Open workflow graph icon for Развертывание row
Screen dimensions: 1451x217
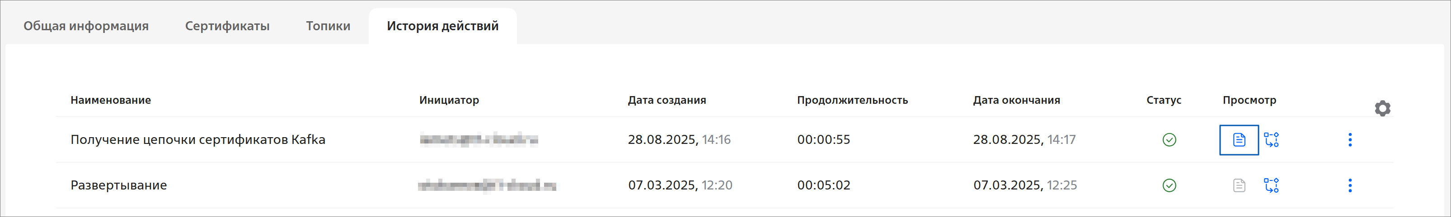pos(1271,185)
